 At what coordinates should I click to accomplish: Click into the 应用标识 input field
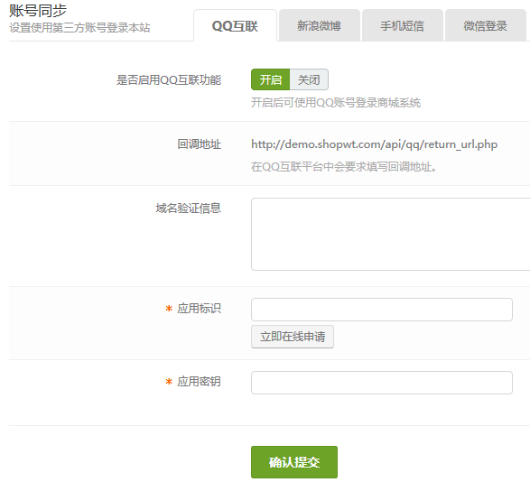382,310
